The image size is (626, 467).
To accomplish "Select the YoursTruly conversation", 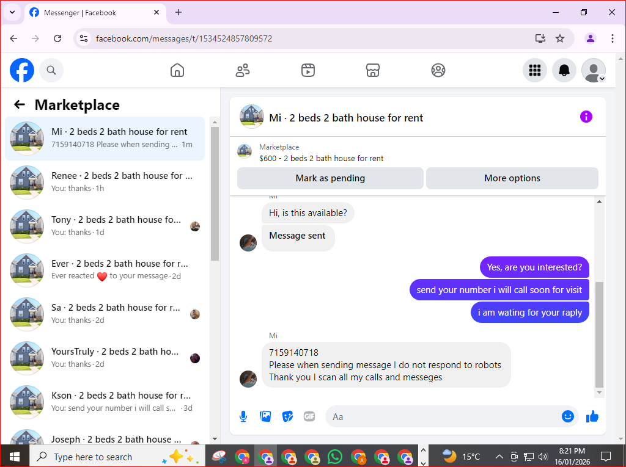I will (x=105, y=358).
